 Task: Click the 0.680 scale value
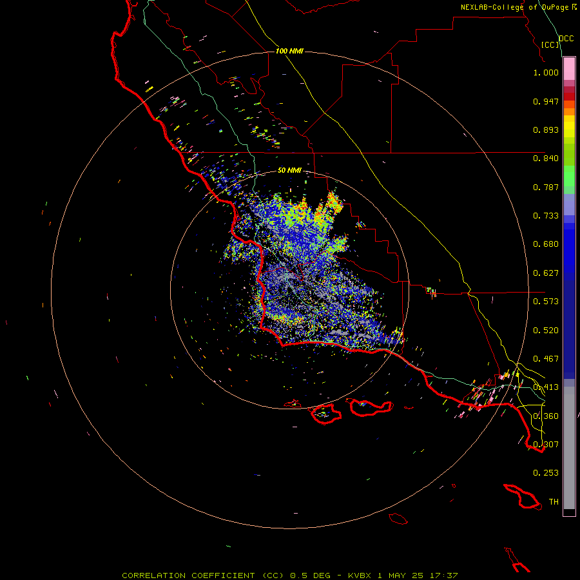(546, 244)
